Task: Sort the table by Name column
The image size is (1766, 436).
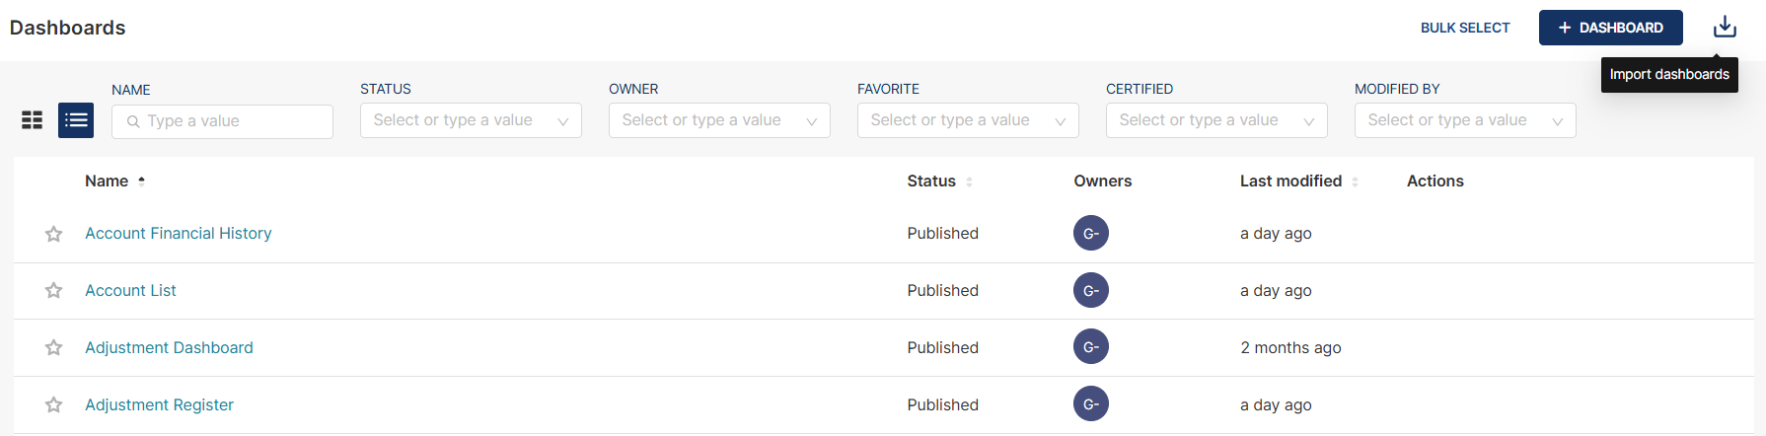Action: [108, 182]
